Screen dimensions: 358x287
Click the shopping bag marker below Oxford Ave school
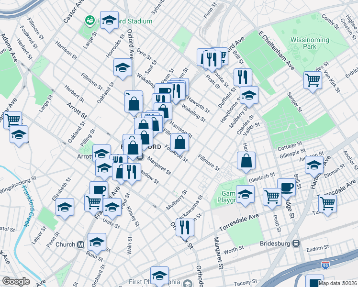point(134,104)
